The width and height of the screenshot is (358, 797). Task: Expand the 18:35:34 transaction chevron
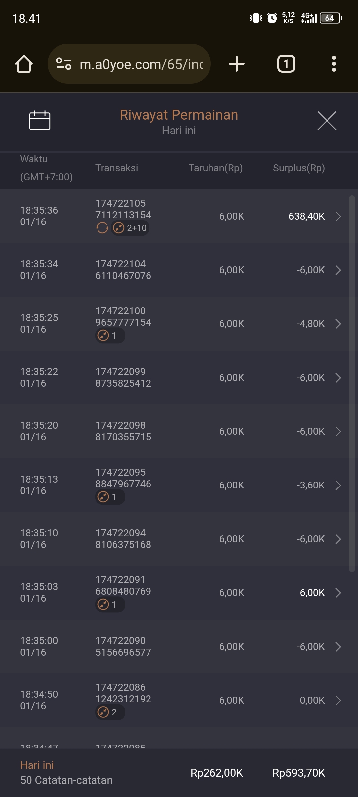[x=338, y=270]
